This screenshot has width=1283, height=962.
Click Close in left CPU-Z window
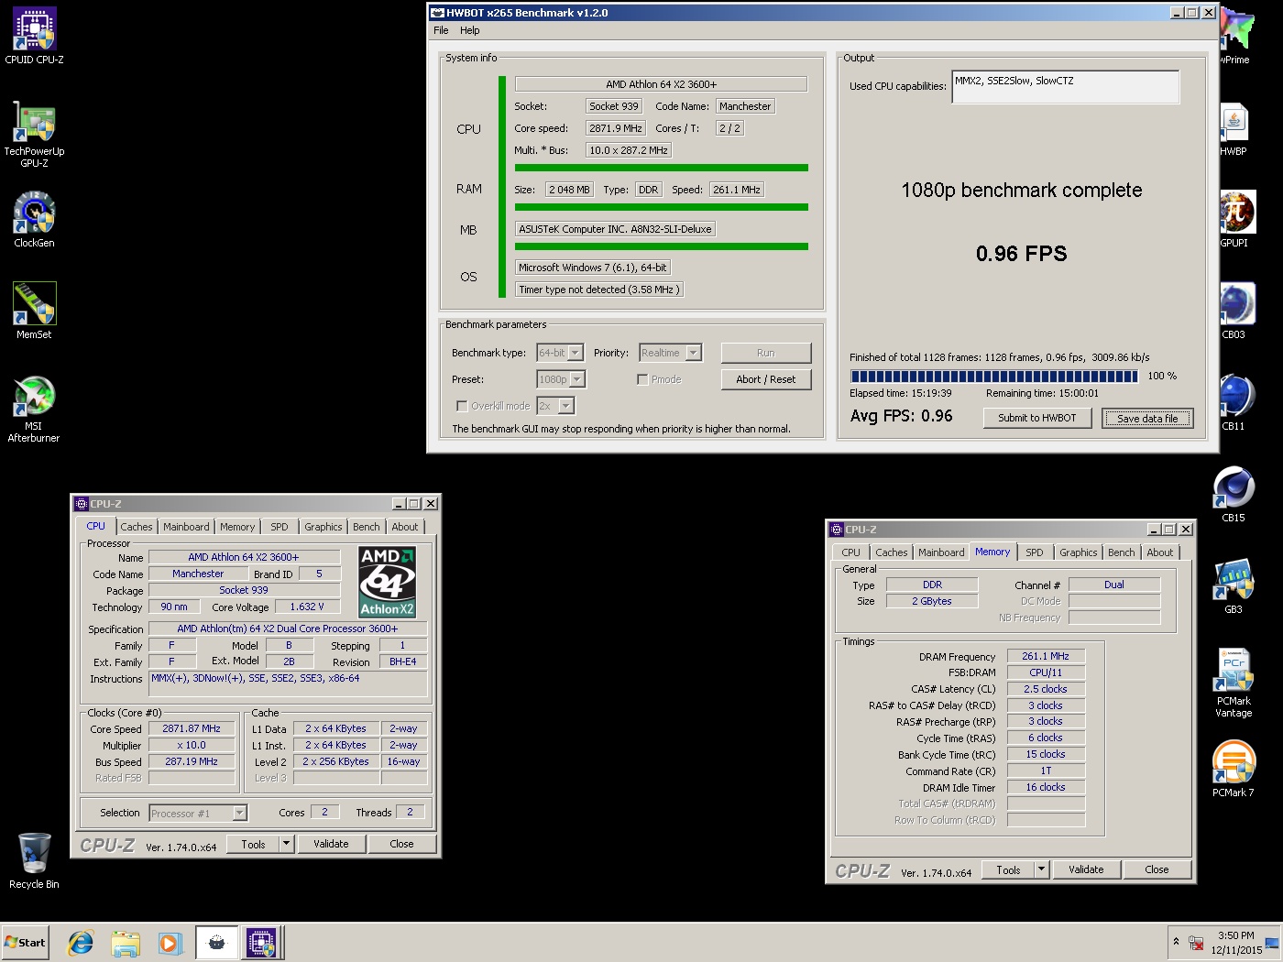pos(401,844)
